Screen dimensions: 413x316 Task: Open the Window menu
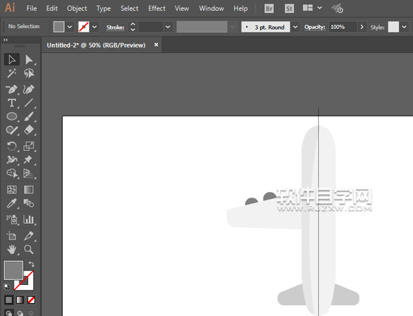click(211, 8)
